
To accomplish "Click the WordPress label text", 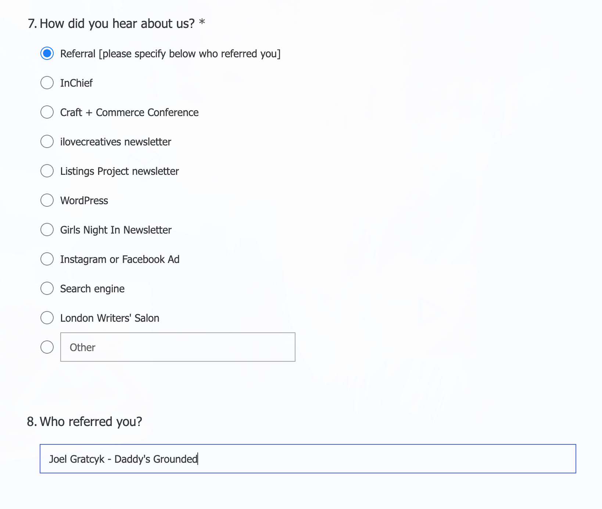I will click(x=84, y=201).
